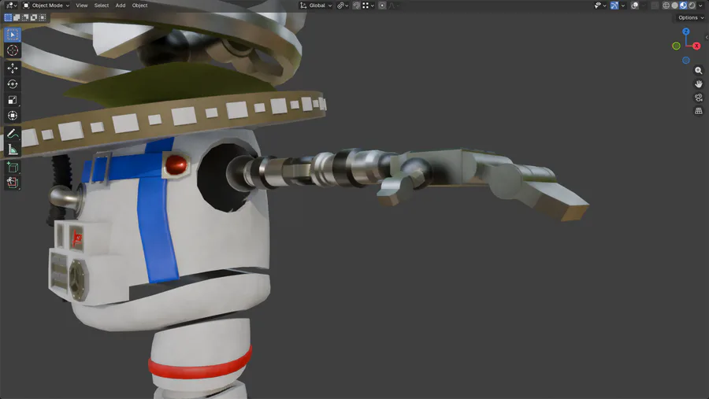Activate the 3D Cursor tool
Viewport: 709px width, 399px height.
(12, 50)
